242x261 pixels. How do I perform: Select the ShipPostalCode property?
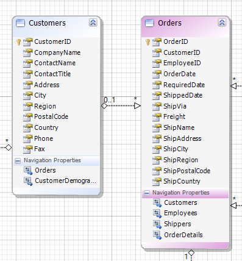coord(187,171)
